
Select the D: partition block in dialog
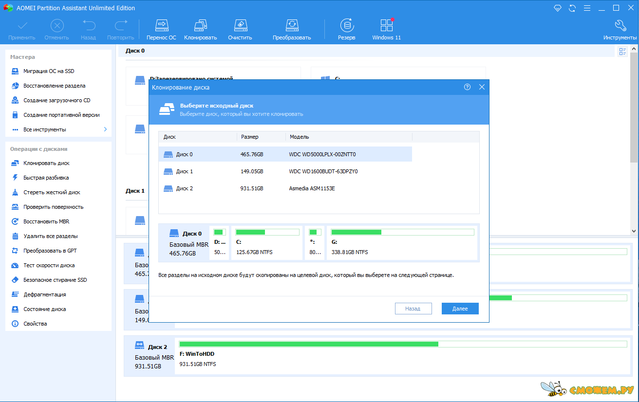220,242
